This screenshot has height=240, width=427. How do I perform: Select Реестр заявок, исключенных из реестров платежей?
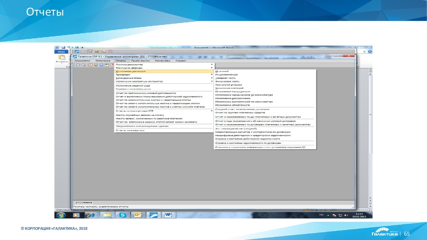pos(164,118)
